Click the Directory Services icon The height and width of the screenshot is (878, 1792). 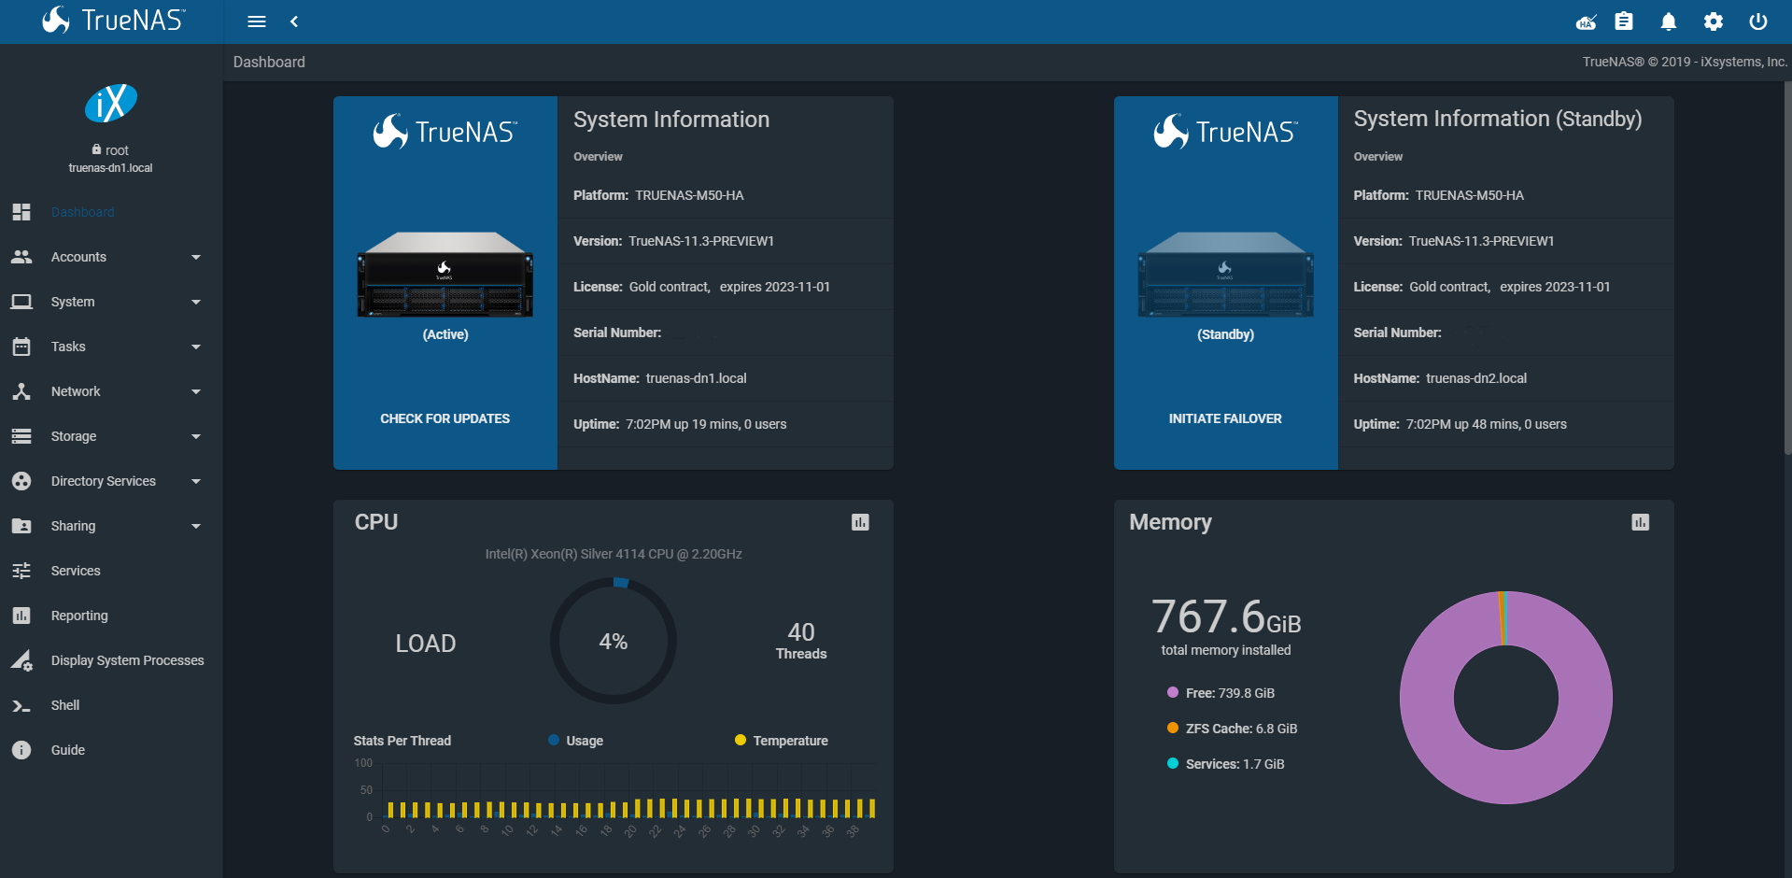click(x=21, y=481)
